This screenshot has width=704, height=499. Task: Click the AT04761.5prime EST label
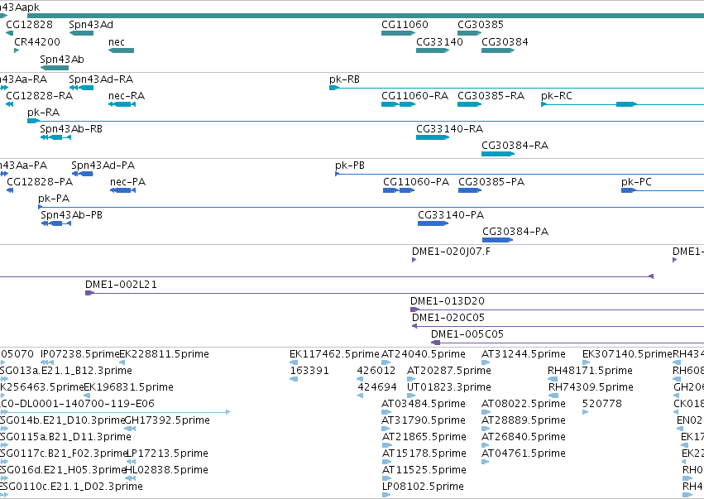(x=523, y=453)
